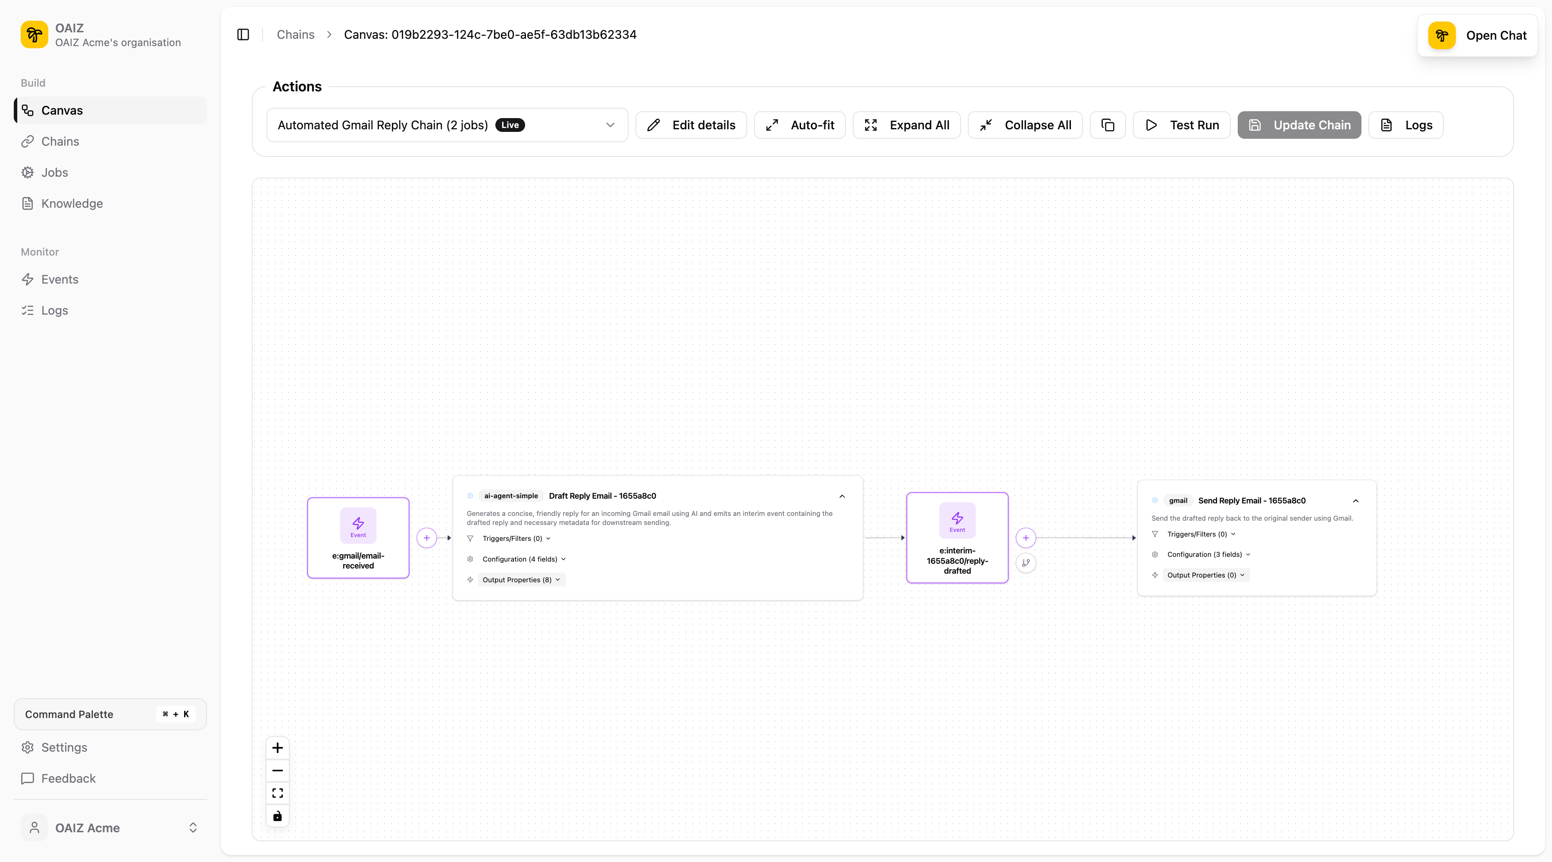Navigate to Chains via the breadcrumb
1552x862 pixels.
click(x=295, y=34)
